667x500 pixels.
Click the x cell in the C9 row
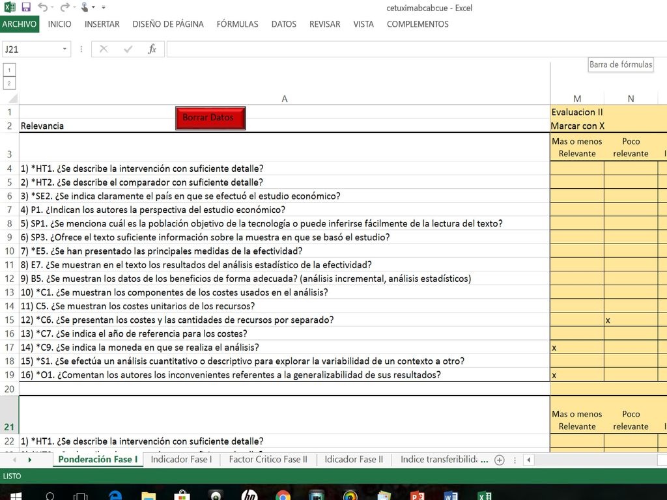click(x=577, y=348)
